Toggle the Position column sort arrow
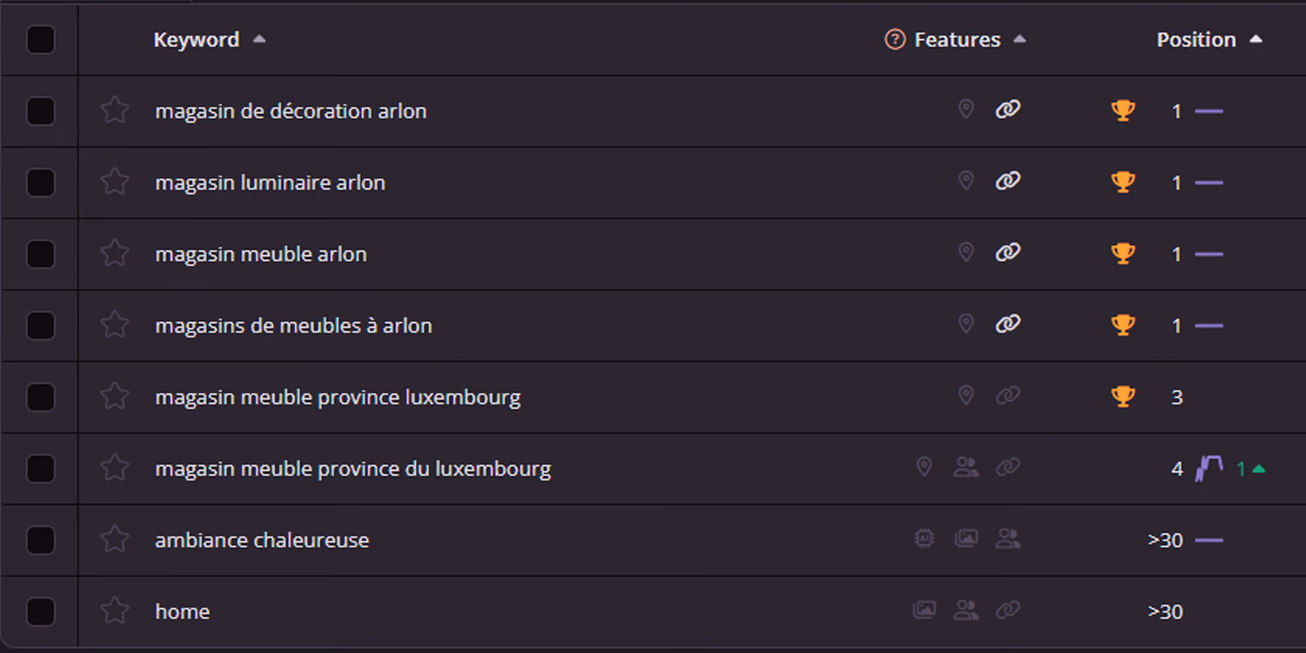This screenshot has height=653, width=1306. click(1256, 39)
